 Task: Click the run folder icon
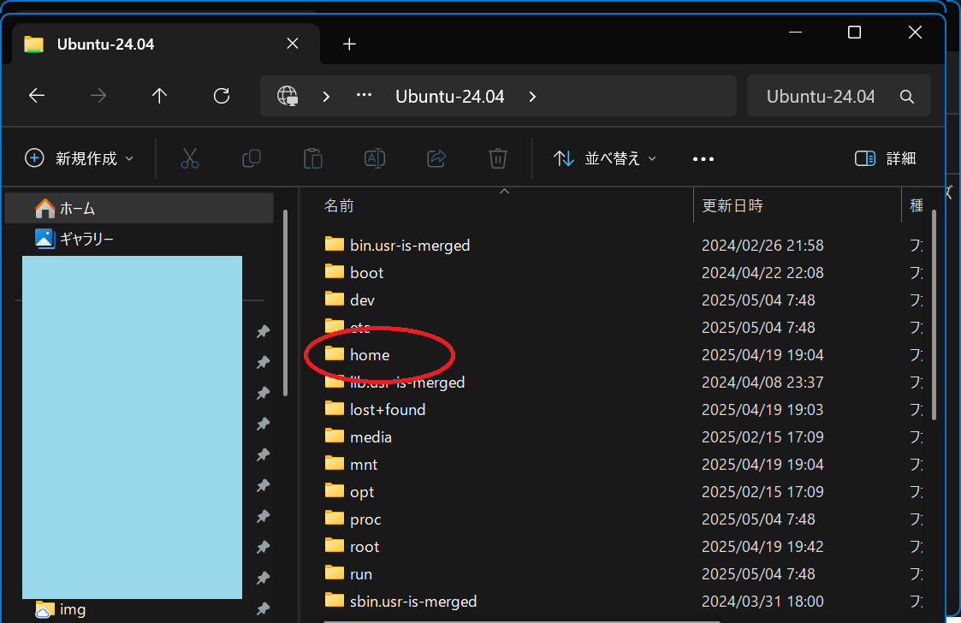334,573
